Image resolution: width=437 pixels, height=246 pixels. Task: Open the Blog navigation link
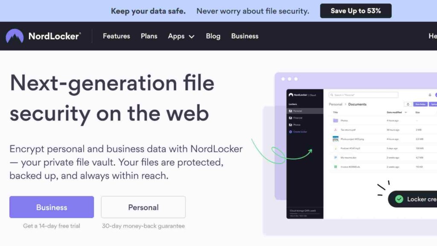[213, 36]
